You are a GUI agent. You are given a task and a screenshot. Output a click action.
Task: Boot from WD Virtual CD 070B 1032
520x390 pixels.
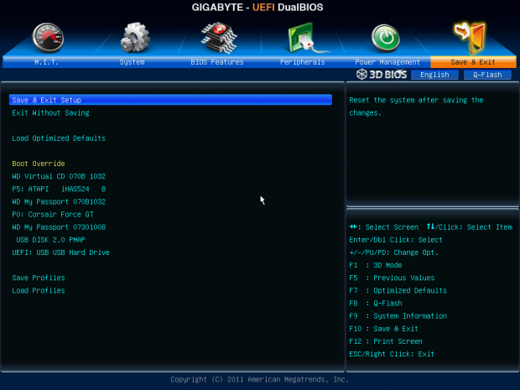(59, 176)
